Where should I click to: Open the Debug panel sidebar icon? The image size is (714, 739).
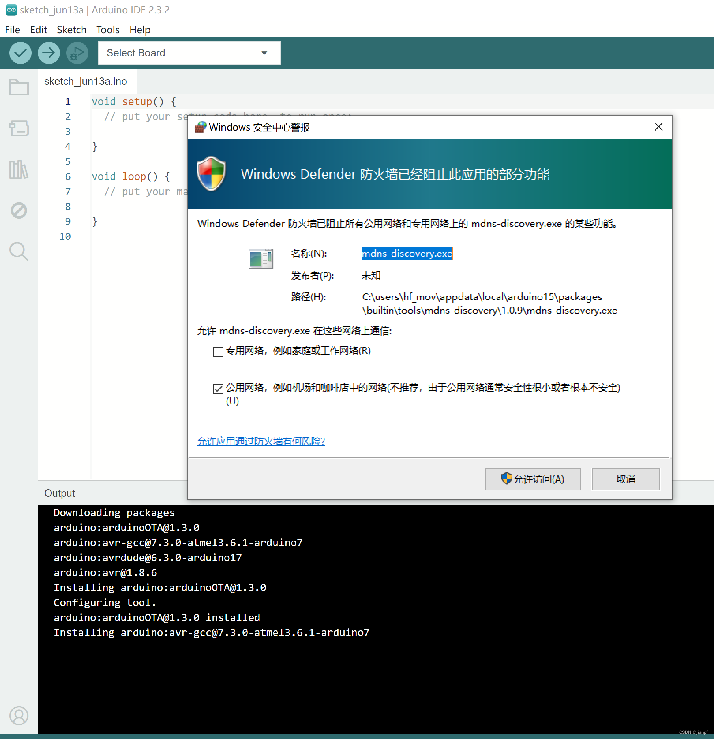tap(19, 211)
